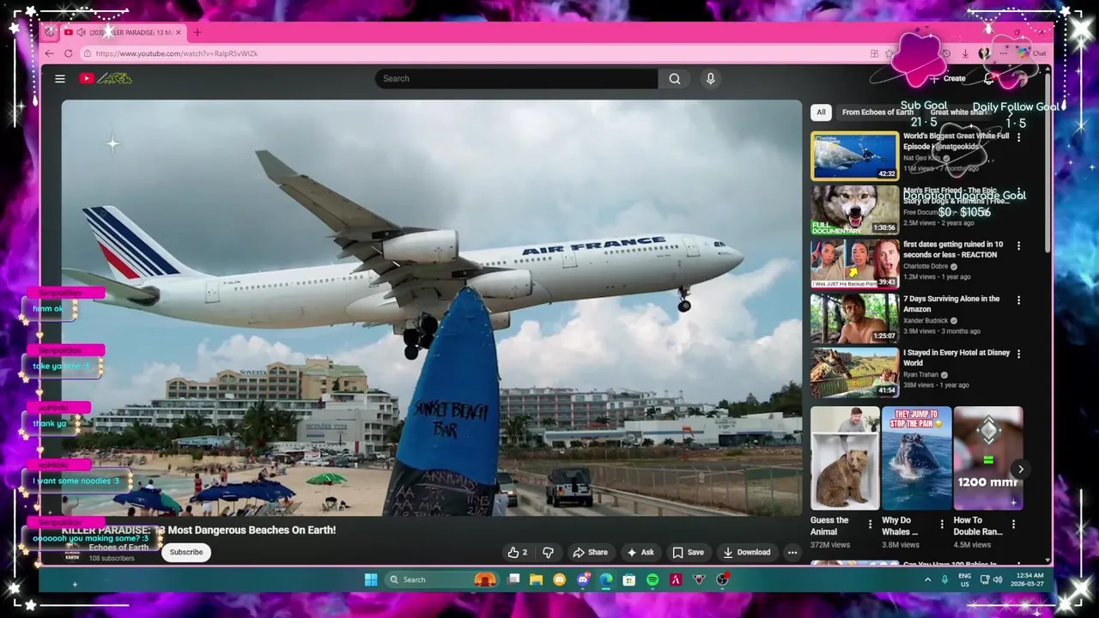This screenshot has width=1099, height=618.
Task: Click the Create button in YouTube header
Action: [948, 78]
